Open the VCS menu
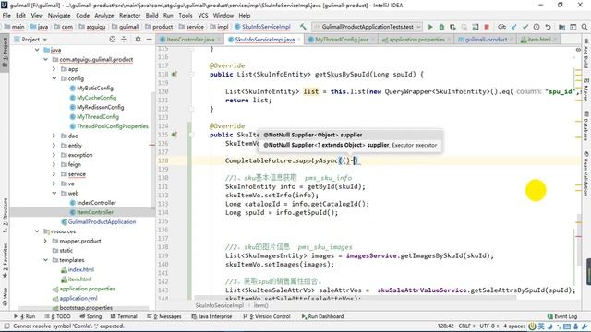The height and width of the screenshot is (332, 591). (x=203, y=16)
